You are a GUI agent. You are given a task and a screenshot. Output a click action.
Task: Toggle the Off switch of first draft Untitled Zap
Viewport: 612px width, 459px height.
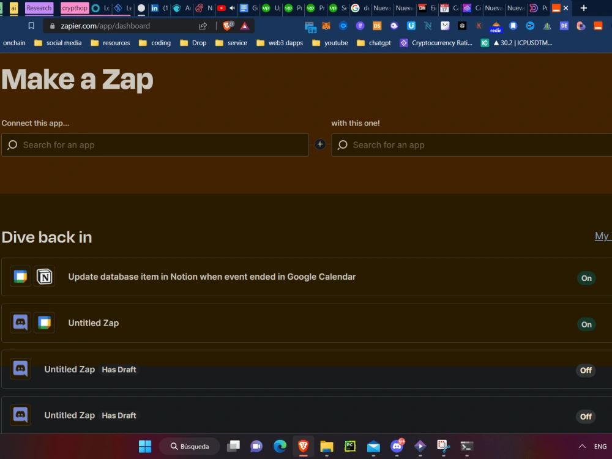pos(586,370)
